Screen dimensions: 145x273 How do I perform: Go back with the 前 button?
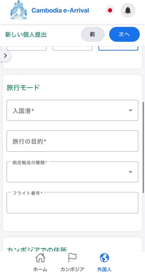click(93, 34)
